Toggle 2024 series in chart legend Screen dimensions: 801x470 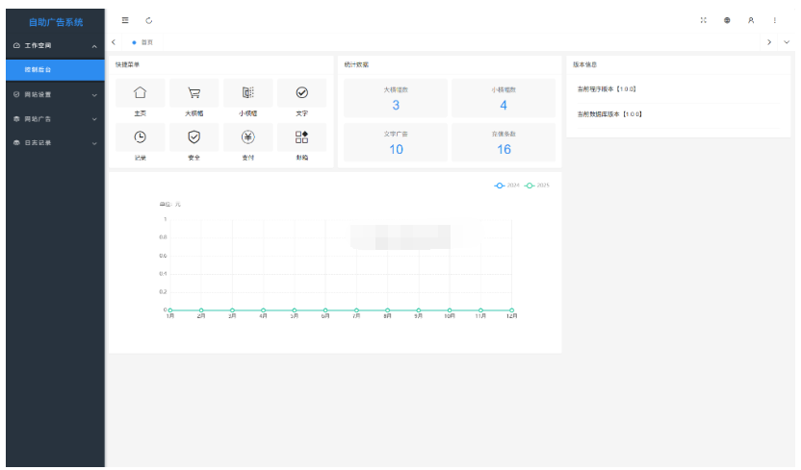point(506,185)
